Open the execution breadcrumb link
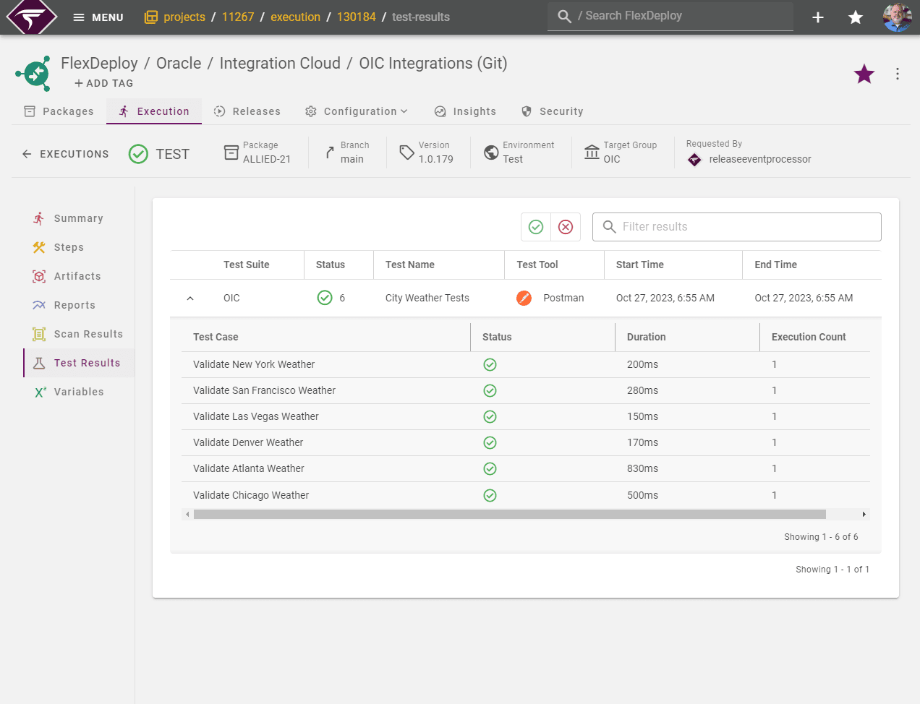The width and height of the screenshot is (920, 704). point(295,17)
